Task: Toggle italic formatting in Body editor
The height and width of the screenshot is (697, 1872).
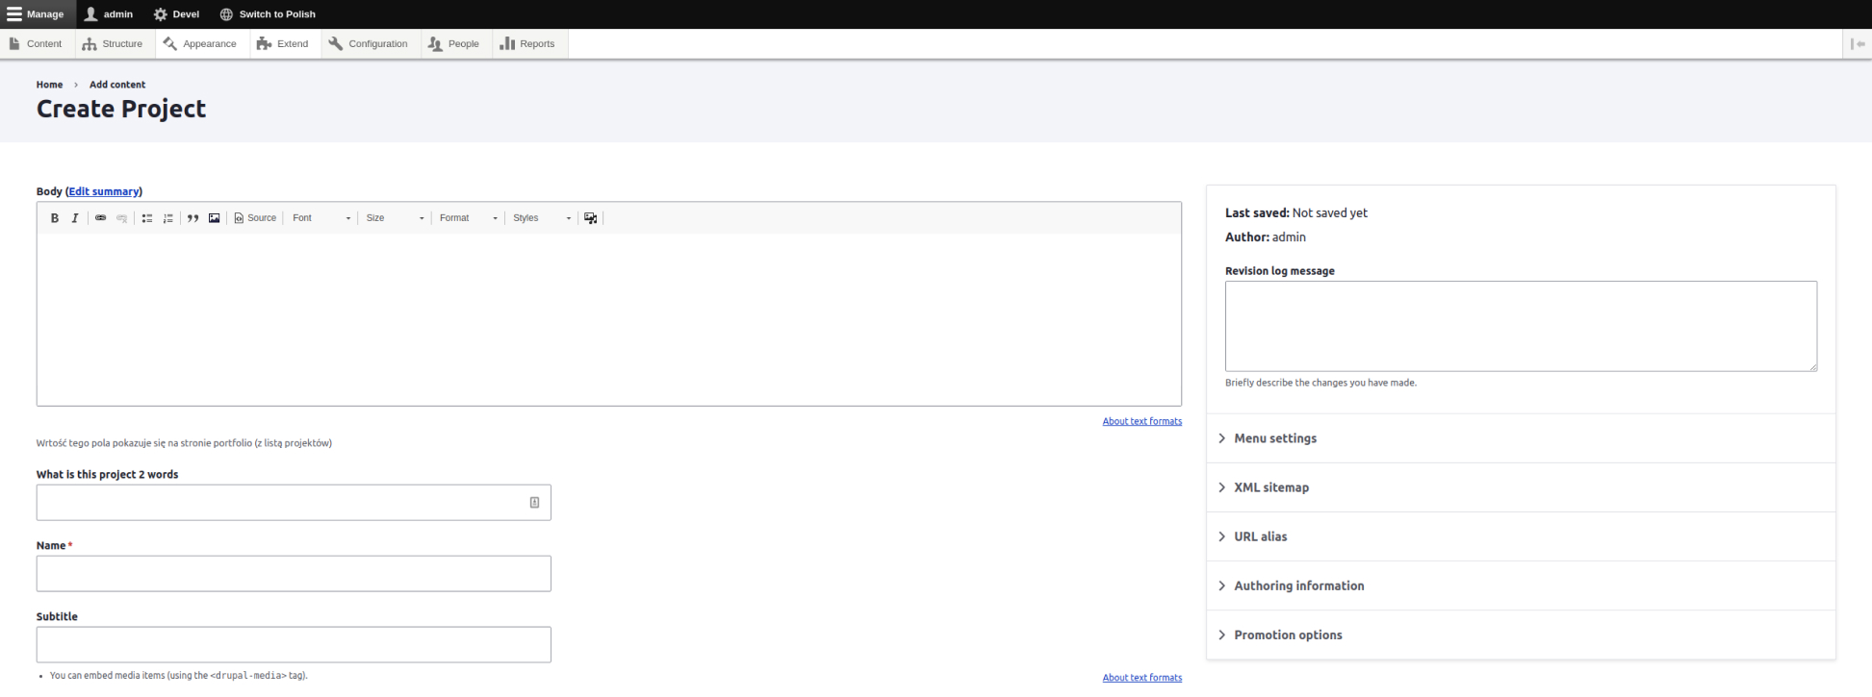Action: coord(75,218)
